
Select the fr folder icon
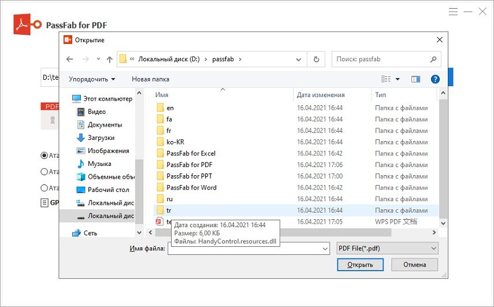(x=160, y=131)
